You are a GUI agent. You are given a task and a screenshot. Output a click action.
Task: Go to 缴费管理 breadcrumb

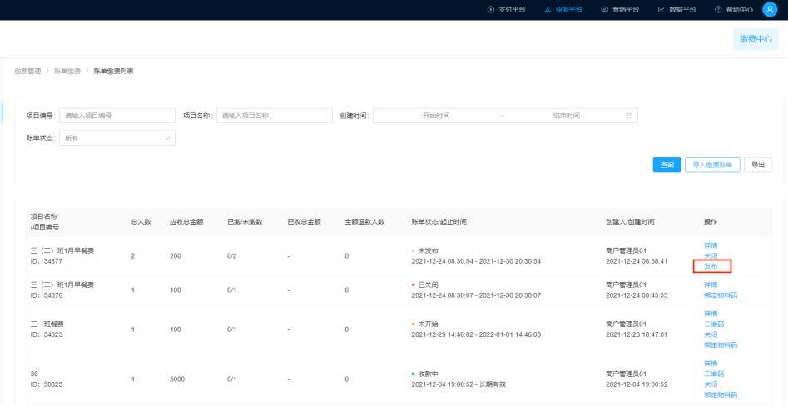27,72
